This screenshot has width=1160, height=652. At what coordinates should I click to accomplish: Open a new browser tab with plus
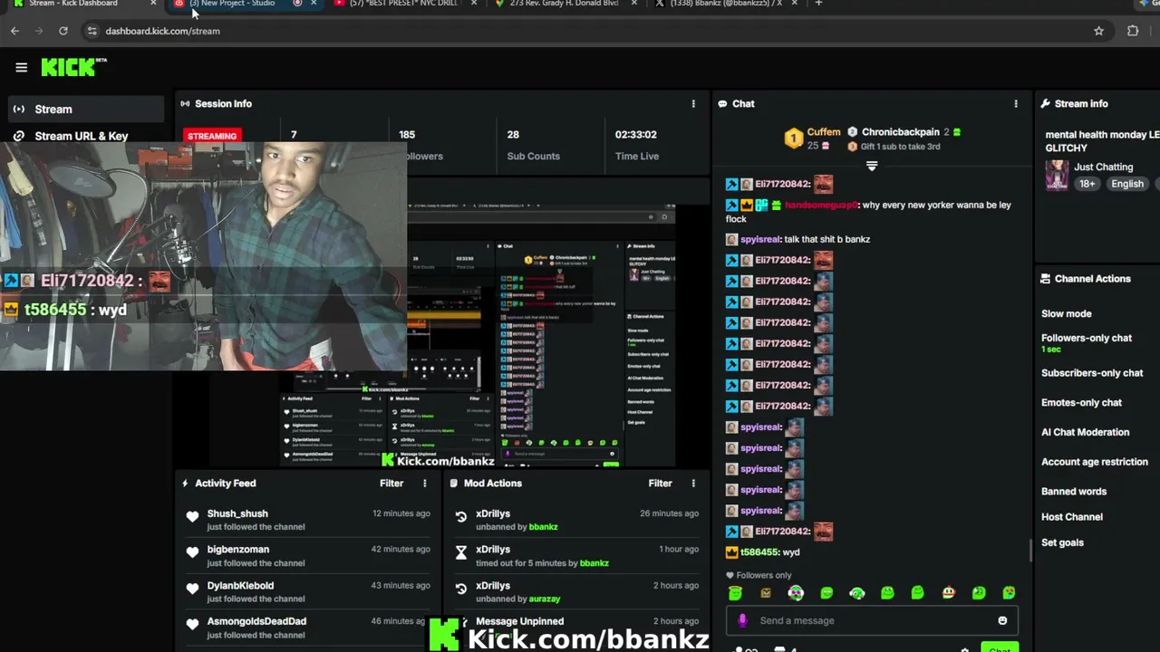click(818, 4)
